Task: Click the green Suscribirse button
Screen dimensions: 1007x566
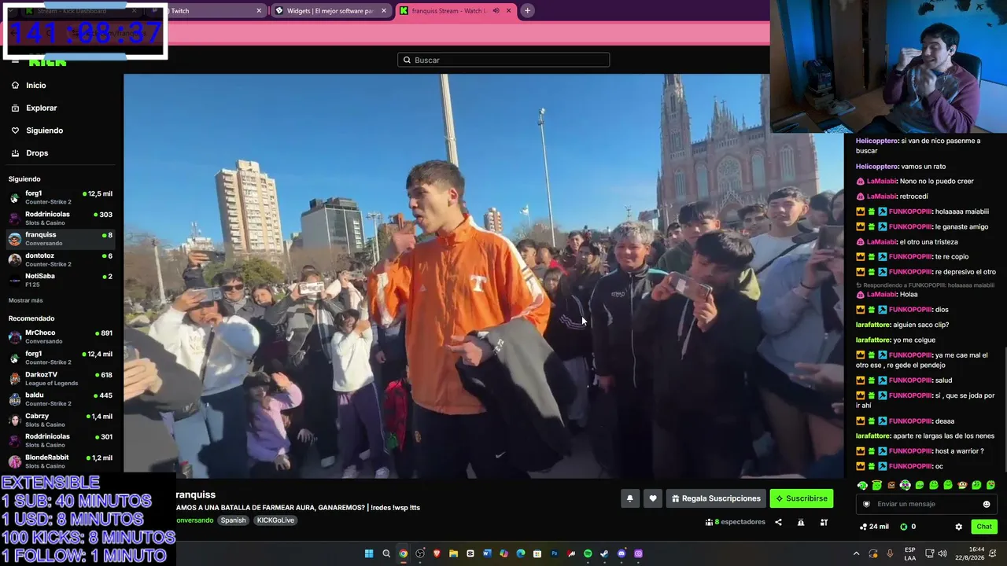Action: tap(801, 498)
